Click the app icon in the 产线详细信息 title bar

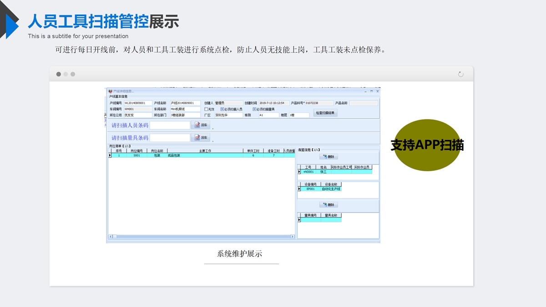pos(110,92)
